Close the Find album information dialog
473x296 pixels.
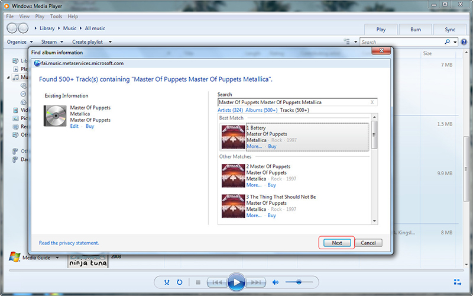pyautogui.click(x=381, y=51)
